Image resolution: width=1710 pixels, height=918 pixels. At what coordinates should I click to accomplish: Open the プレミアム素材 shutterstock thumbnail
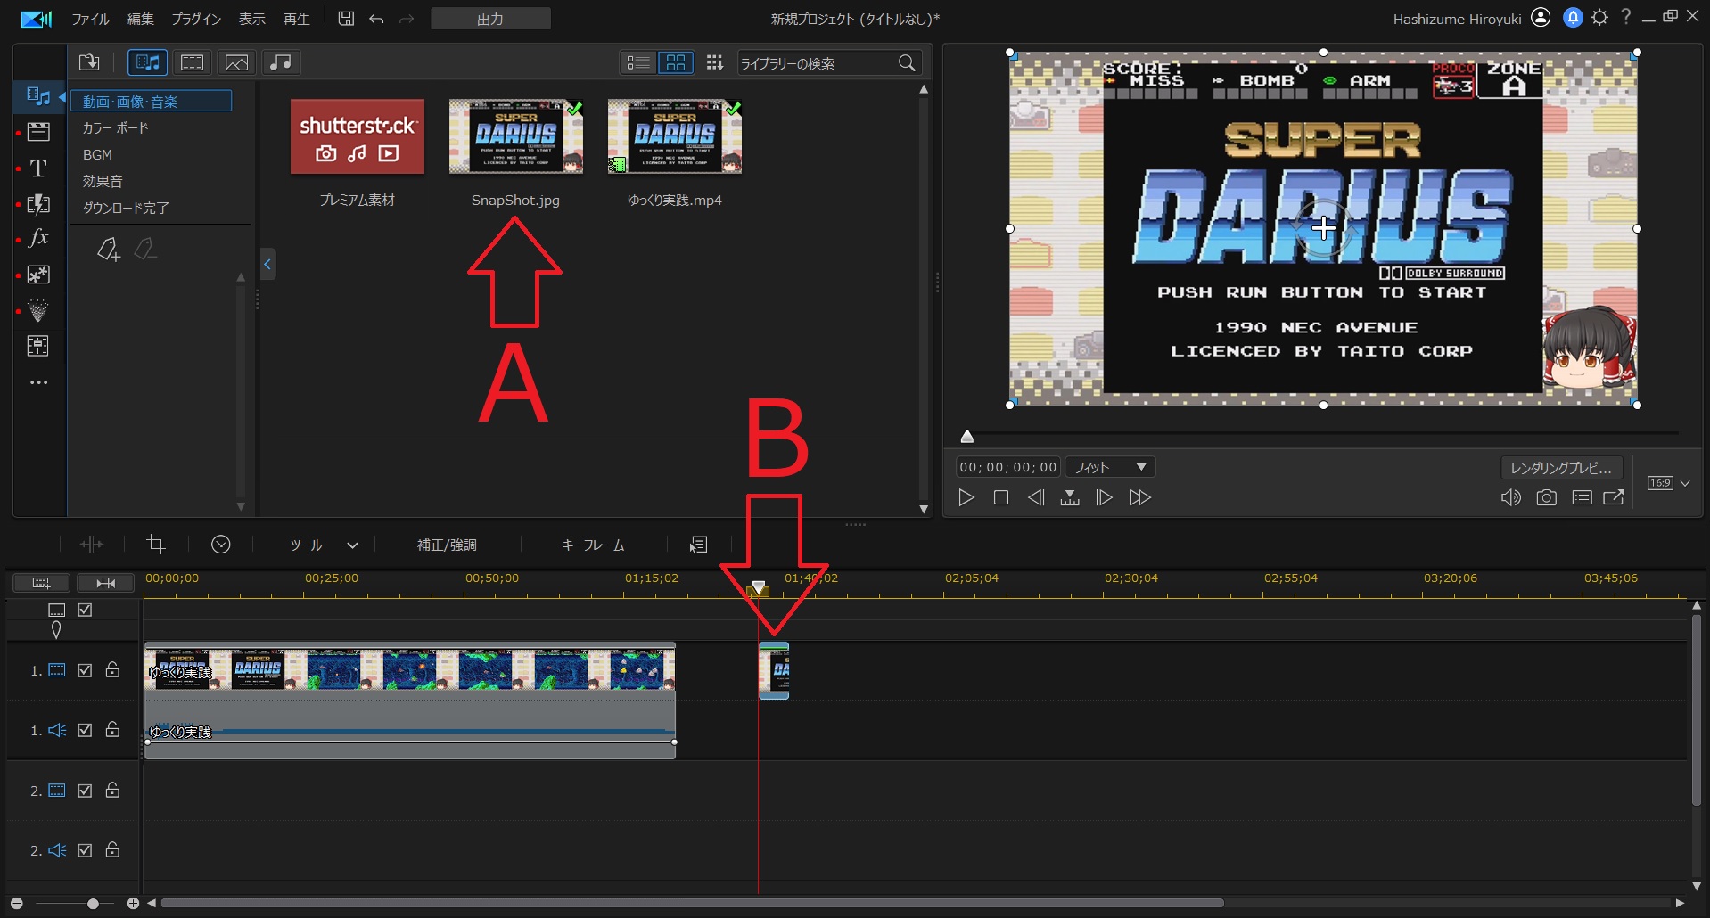pyautogui.click(x=357, y=136)
